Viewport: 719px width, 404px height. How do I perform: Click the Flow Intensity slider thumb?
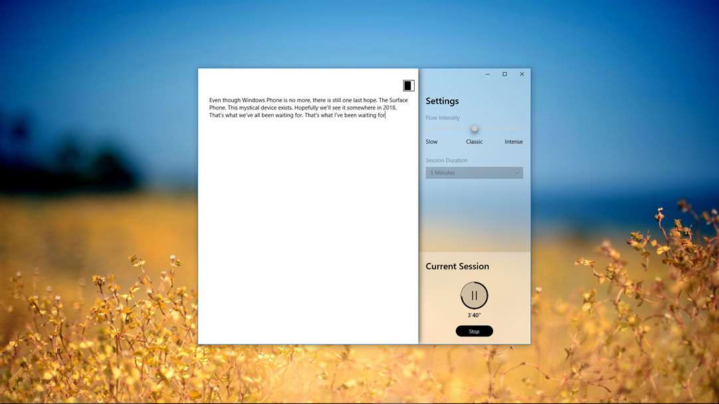point(474,129)
